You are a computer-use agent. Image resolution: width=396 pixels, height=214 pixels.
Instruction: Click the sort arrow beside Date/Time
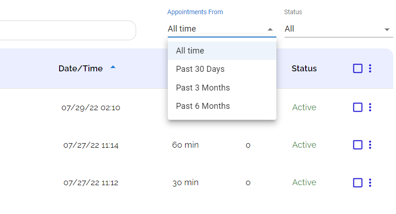click(x=113, y=68)
